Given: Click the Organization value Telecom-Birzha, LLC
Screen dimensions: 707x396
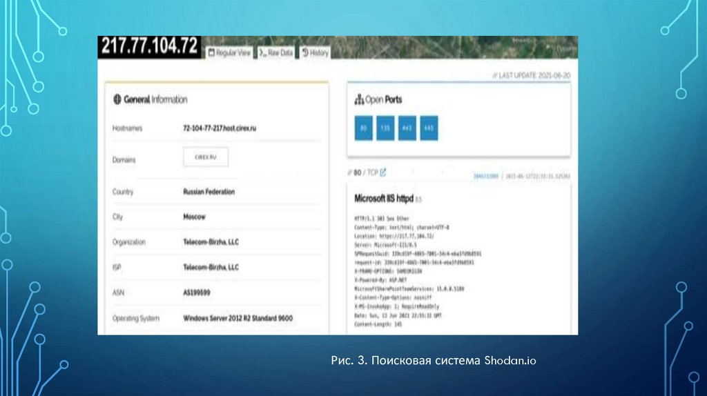Looking at the screenshot, I should coord(211,242).
